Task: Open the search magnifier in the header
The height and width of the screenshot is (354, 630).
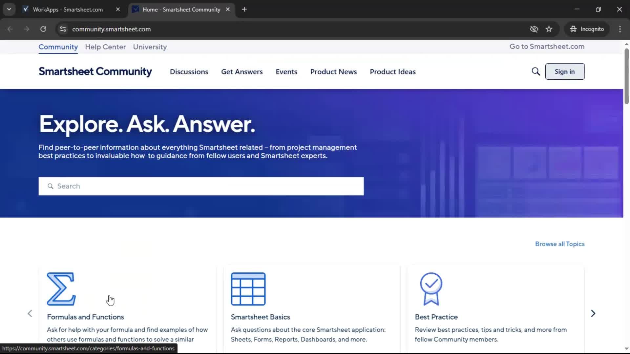Action: click(536, 71)
